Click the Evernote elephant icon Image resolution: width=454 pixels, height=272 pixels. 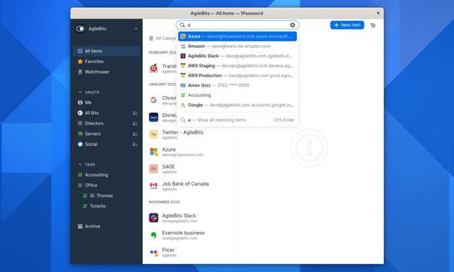(x=154, y=235)
